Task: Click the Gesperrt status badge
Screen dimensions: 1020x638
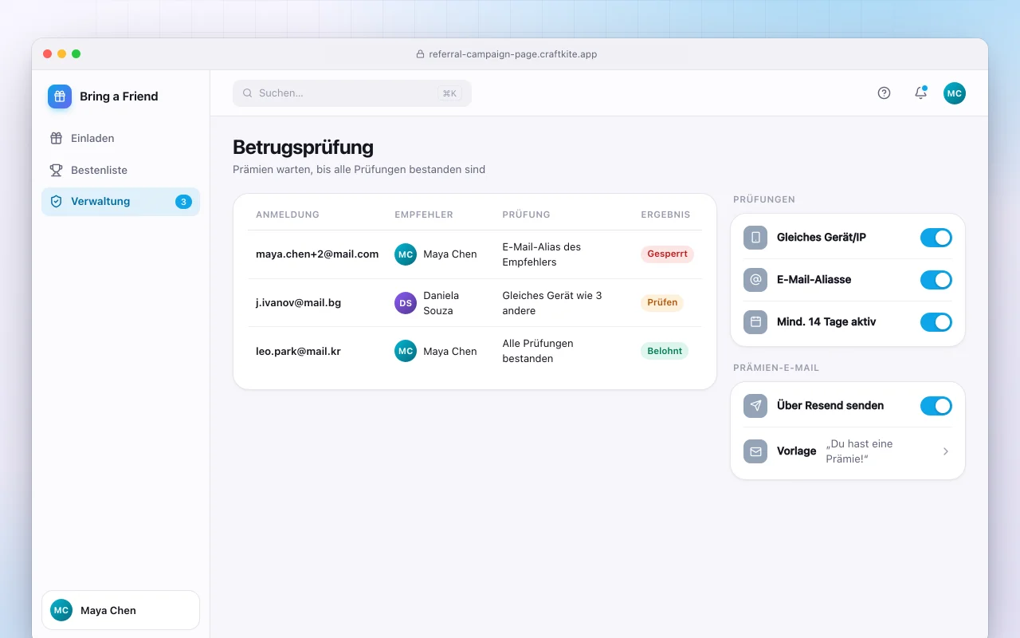Action: (667, 254)
